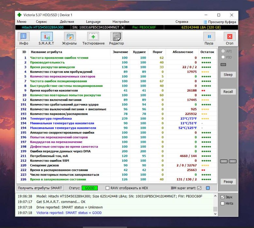This screenshot has height=228, width=254.
Task: Select row Количество переназначенных секторов
Action: [x=117, y=77]
